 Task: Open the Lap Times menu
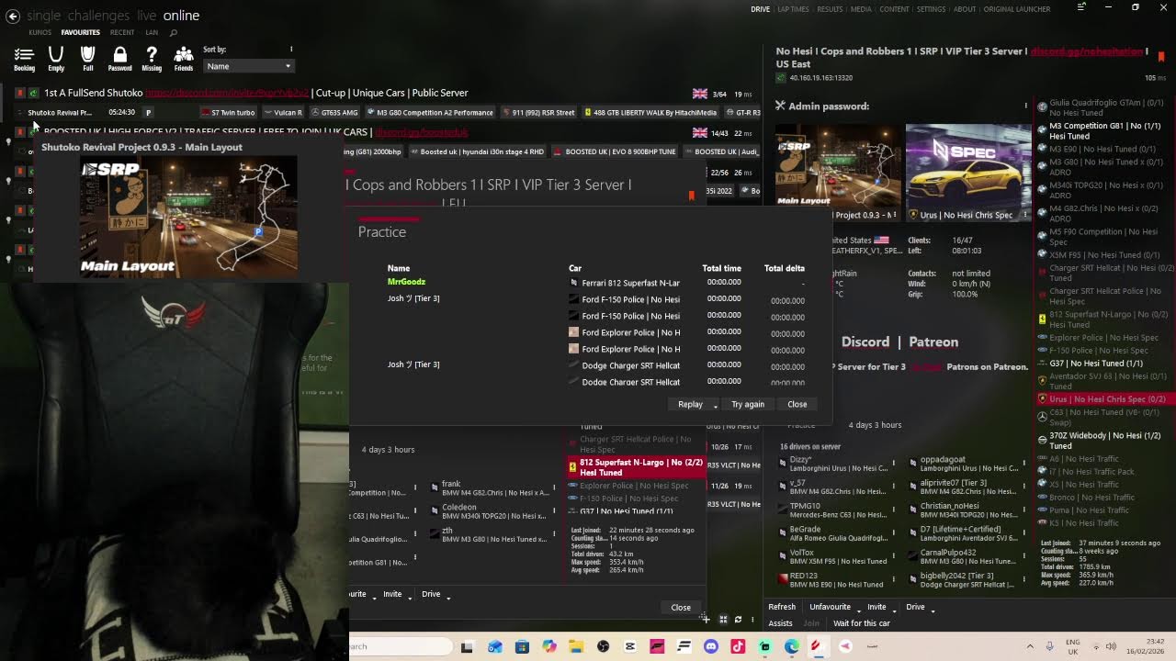point(793,9)
